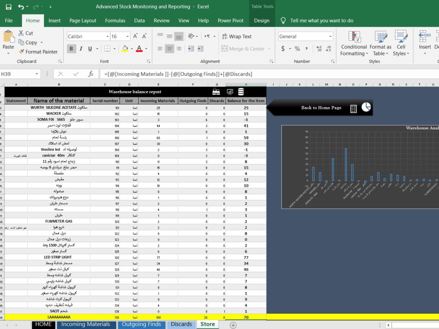Open Outgoing Finds sheet tab
This screenshot has width=439, height=329.
(141, 324)
